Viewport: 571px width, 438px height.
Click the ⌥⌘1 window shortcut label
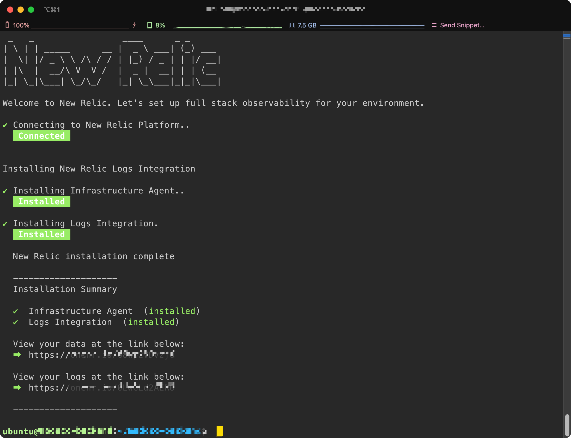point(52,10)
